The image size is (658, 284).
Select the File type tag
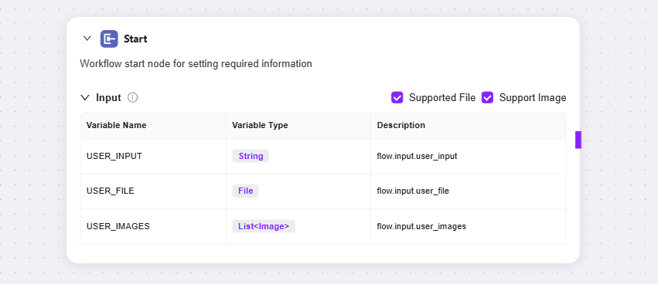[245, 191]
